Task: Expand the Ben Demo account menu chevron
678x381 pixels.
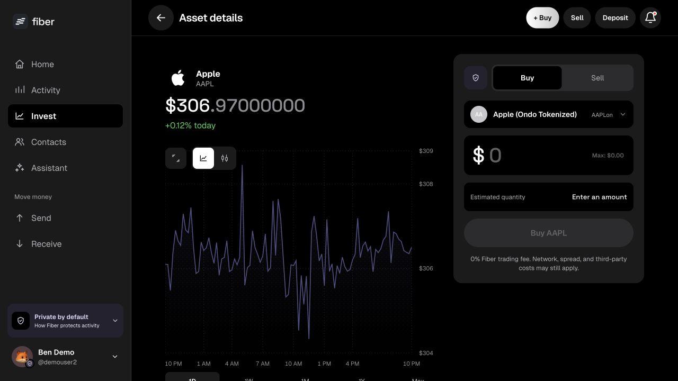Action: click(115, 357)
